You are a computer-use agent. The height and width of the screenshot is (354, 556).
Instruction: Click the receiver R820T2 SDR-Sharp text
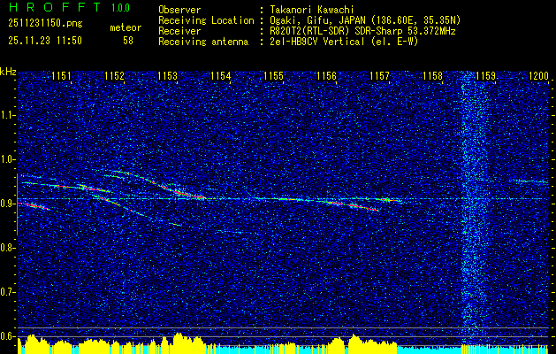(362, 31)
